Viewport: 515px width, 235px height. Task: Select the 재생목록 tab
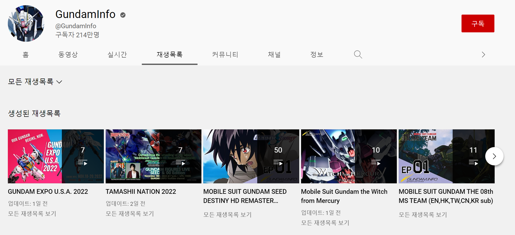[170, 55]
